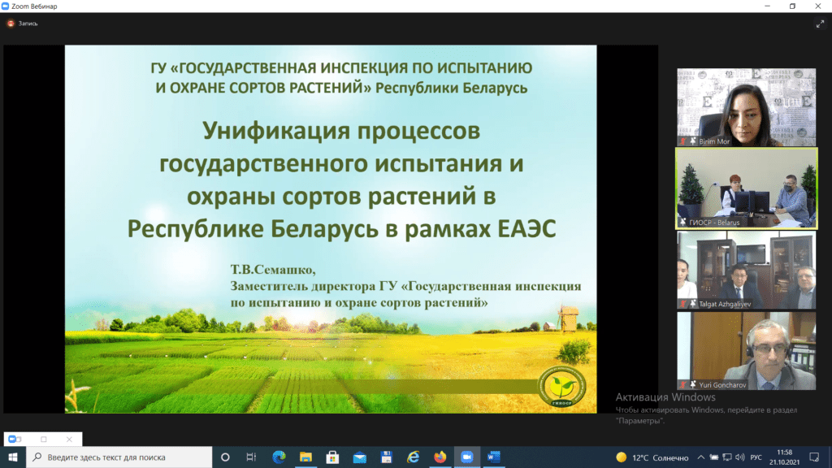Open the notification center icon
Viewport: 832px width, 468px height.
click(817, 457)
